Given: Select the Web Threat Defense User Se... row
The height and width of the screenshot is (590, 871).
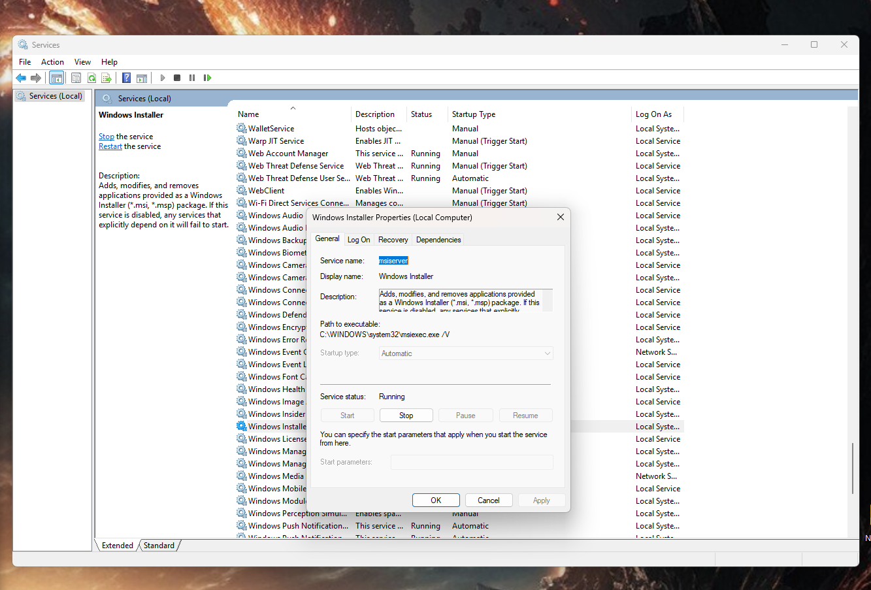Looking at the screenshot, I should 459,178.
